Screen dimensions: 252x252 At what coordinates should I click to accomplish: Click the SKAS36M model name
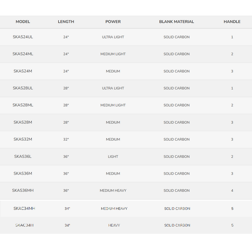tap(23, 174)
